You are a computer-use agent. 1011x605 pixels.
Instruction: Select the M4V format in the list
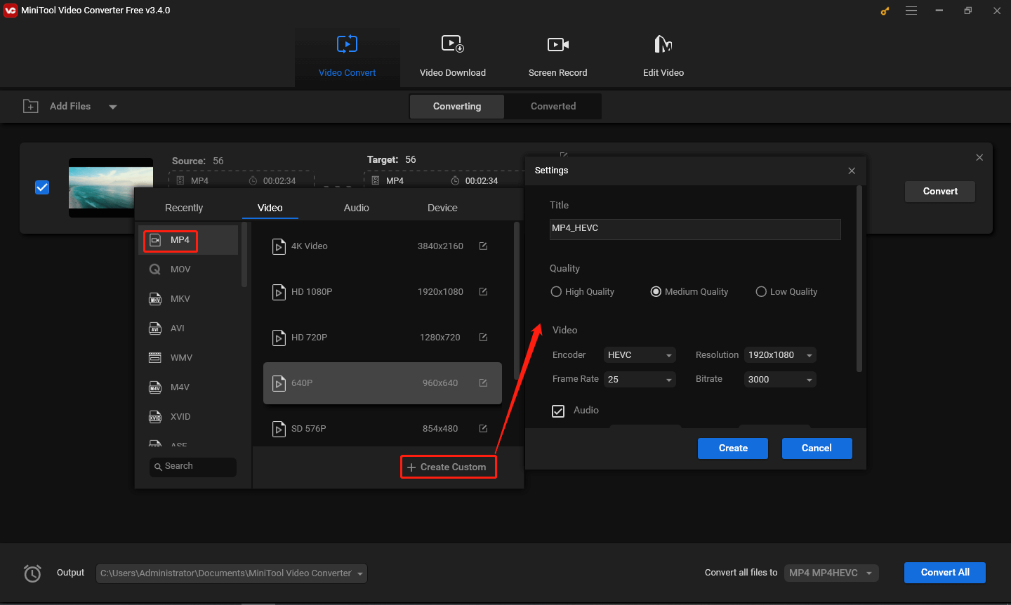[x=188, y=387]
